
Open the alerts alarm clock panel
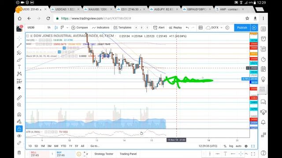[263, 39]
